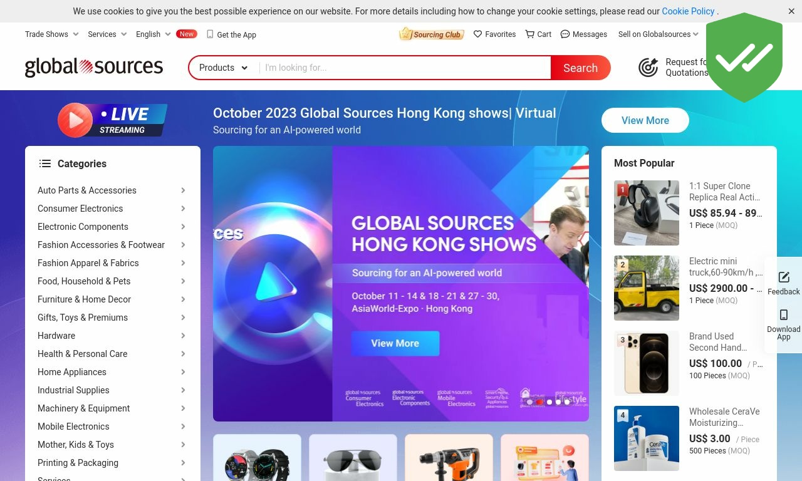Change language from English dropdown

[154, 34]
